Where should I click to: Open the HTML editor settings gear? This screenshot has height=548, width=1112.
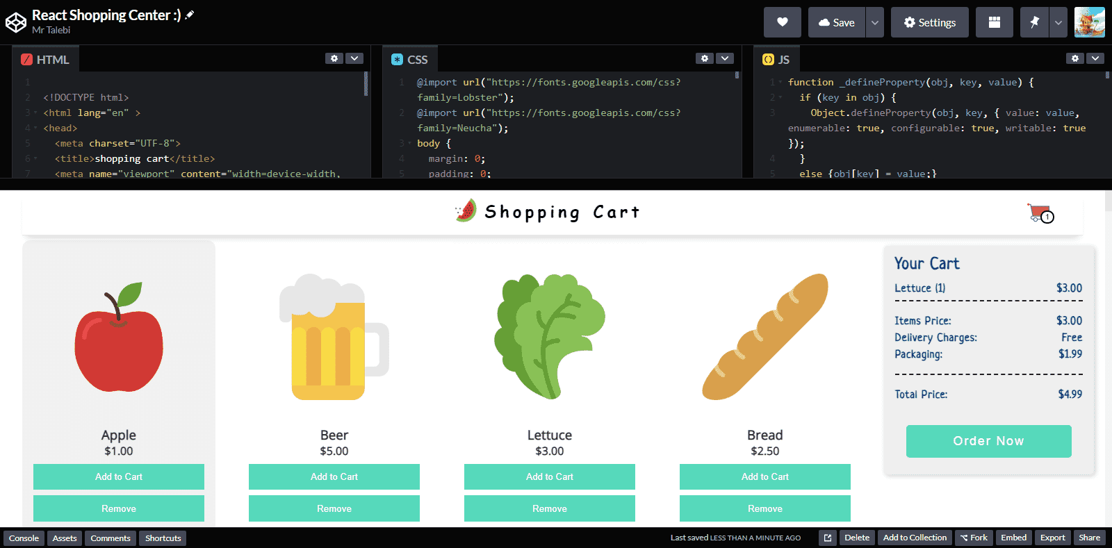334,58
